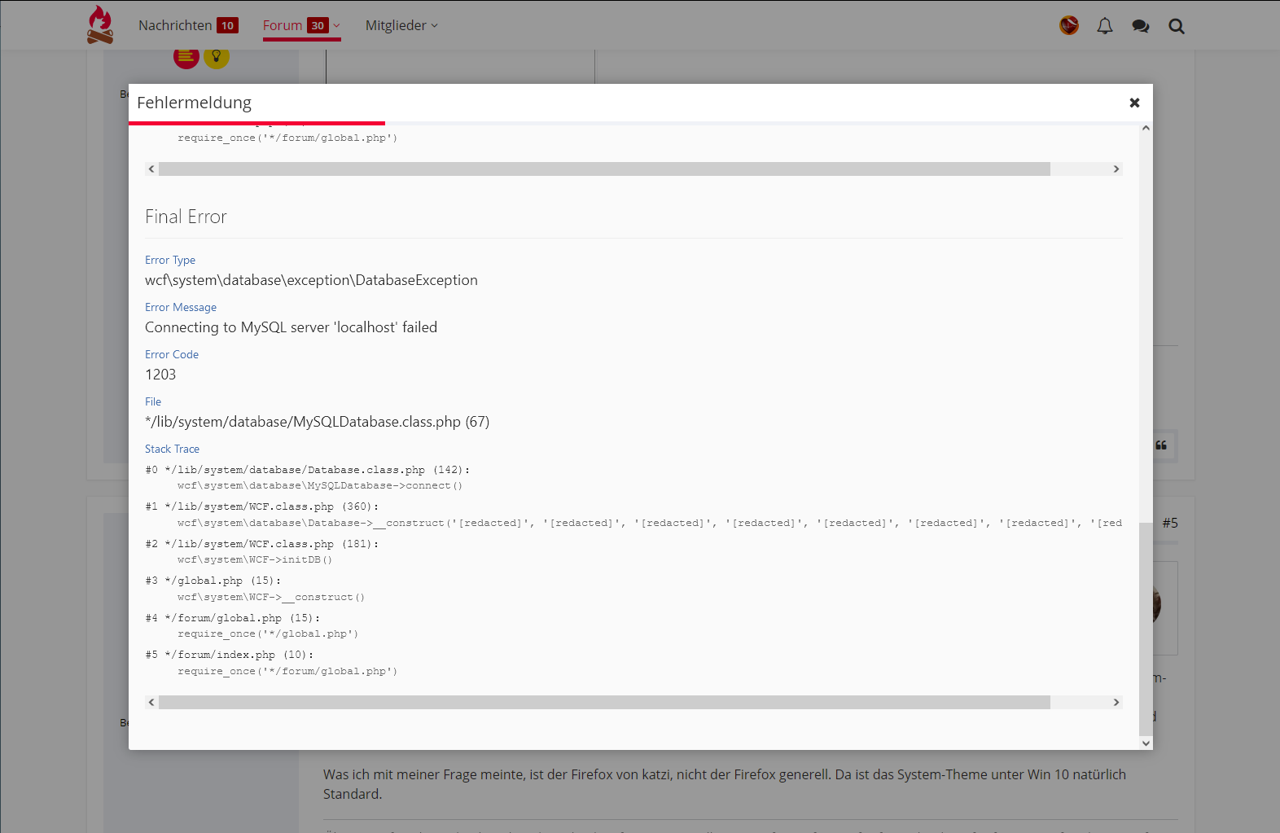Click the left arrow of the scrollbar under the Final Error stack trace

(151, 702)
